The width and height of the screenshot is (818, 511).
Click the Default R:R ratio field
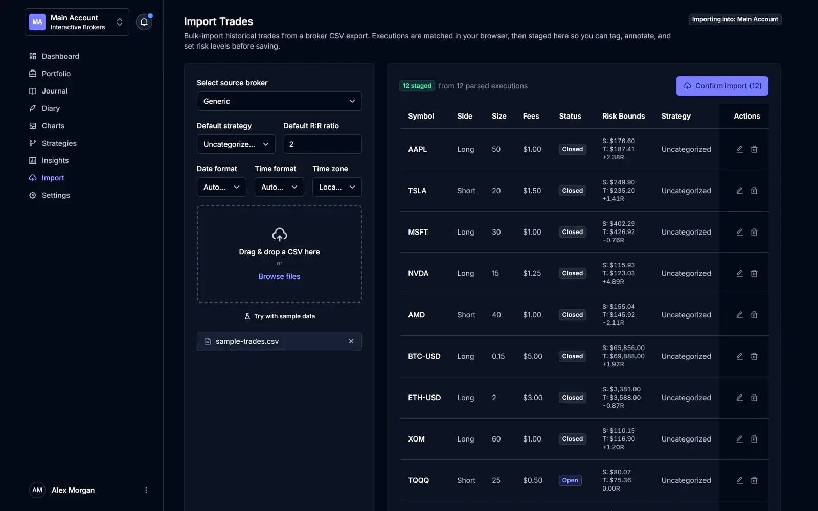point(323,144)
